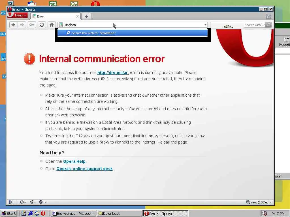Switch to Browservice - Microsoft taskbar button
290x217 pixels.
(x=73, y=214)
